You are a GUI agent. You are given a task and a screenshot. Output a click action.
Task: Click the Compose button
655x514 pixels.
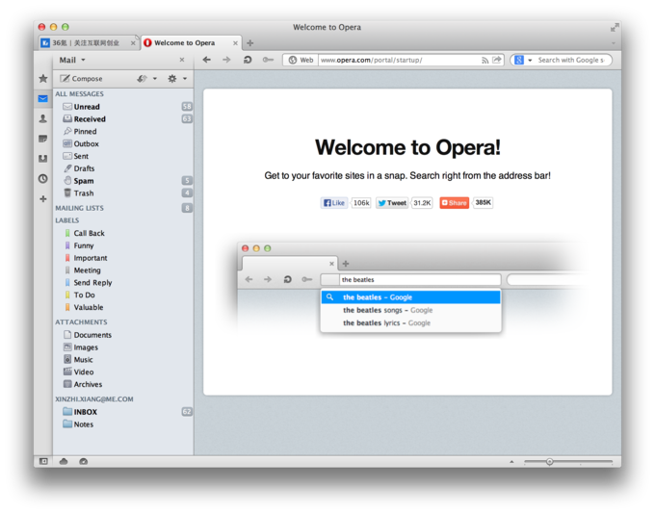pyautogui.click(x=81, y=79)
